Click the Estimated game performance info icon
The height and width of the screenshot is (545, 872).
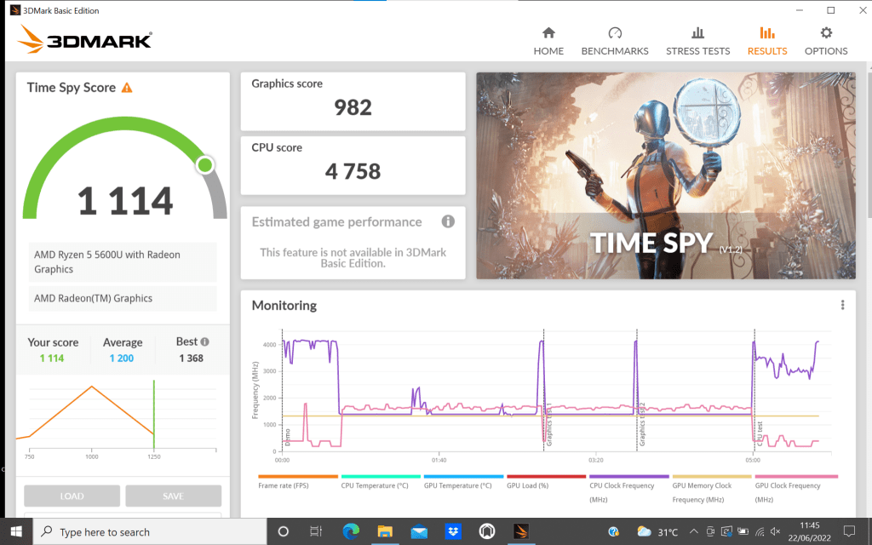pos(448,221)
